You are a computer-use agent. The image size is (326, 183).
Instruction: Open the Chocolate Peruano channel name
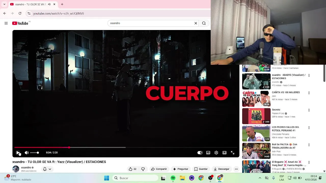click(x=280, y=134)
